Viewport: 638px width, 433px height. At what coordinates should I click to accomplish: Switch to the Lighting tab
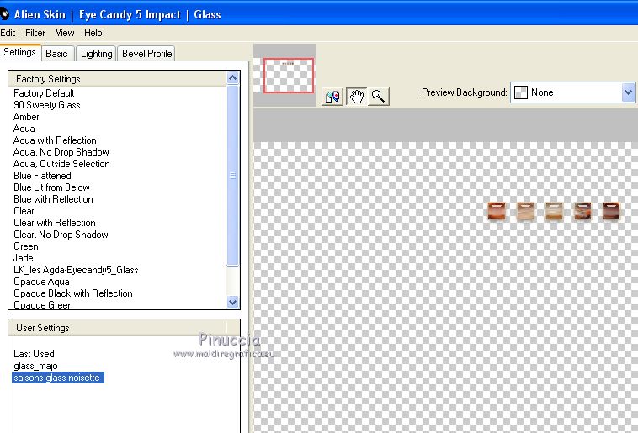pyautogui.click(x=97, y=54)
